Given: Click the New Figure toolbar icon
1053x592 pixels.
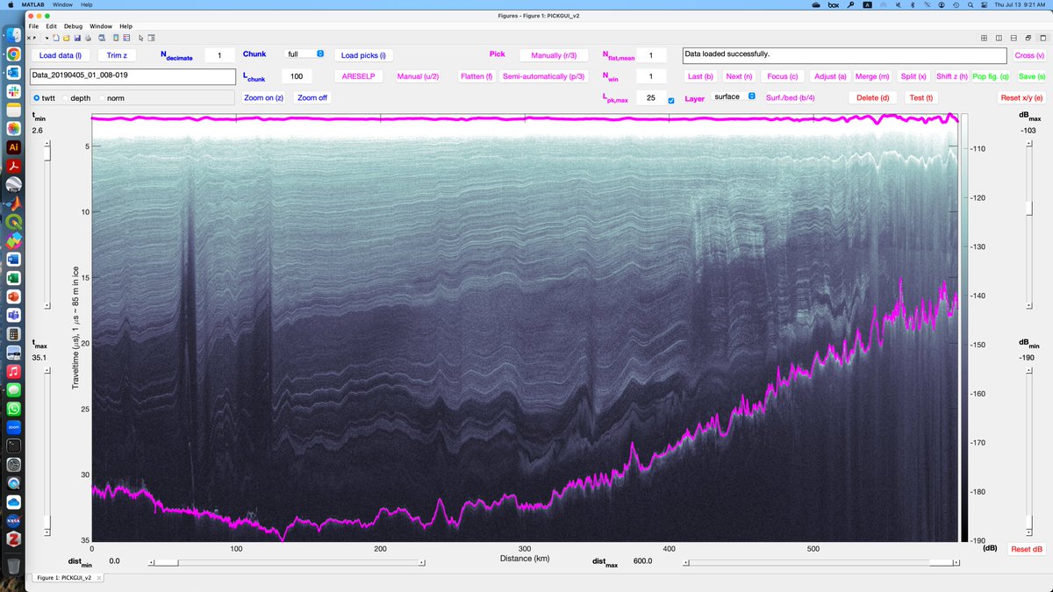Looking at the screenshot, I should (55, 39).
